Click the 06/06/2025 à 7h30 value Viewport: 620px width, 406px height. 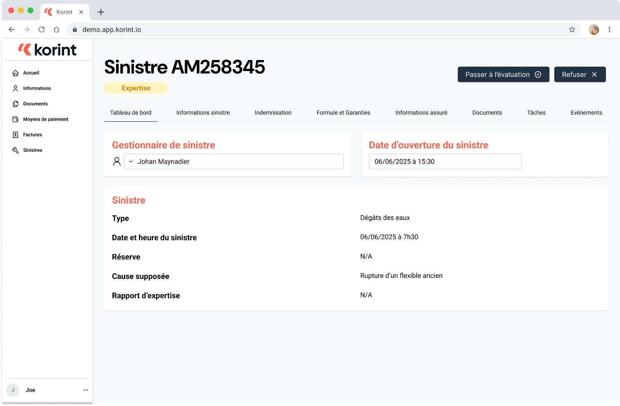pyautogui.click(x=389, y=237)
